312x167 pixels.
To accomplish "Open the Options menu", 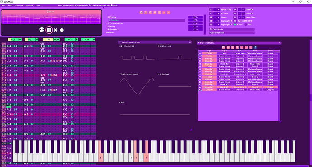I will point(19,5).
